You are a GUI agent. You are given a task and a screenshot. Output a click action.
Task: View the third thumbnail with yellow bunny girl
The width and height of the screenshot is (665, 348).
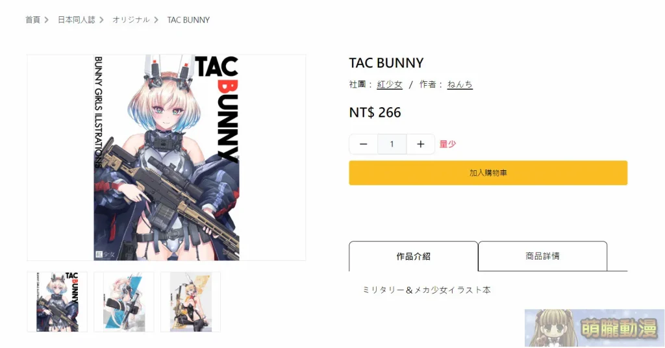tap(190, 302)
